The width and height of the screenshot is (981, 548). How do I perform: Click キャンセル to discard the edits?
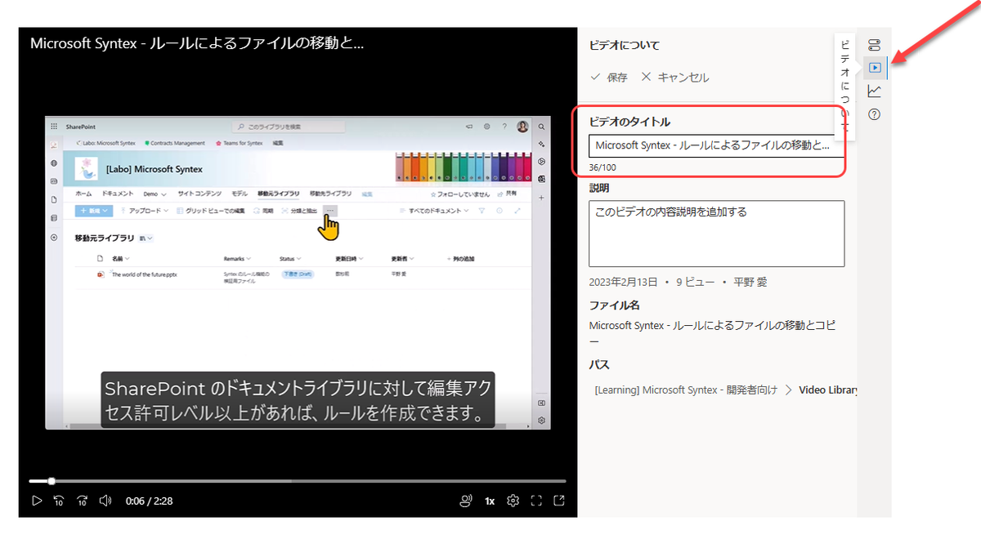click(675, 78)
